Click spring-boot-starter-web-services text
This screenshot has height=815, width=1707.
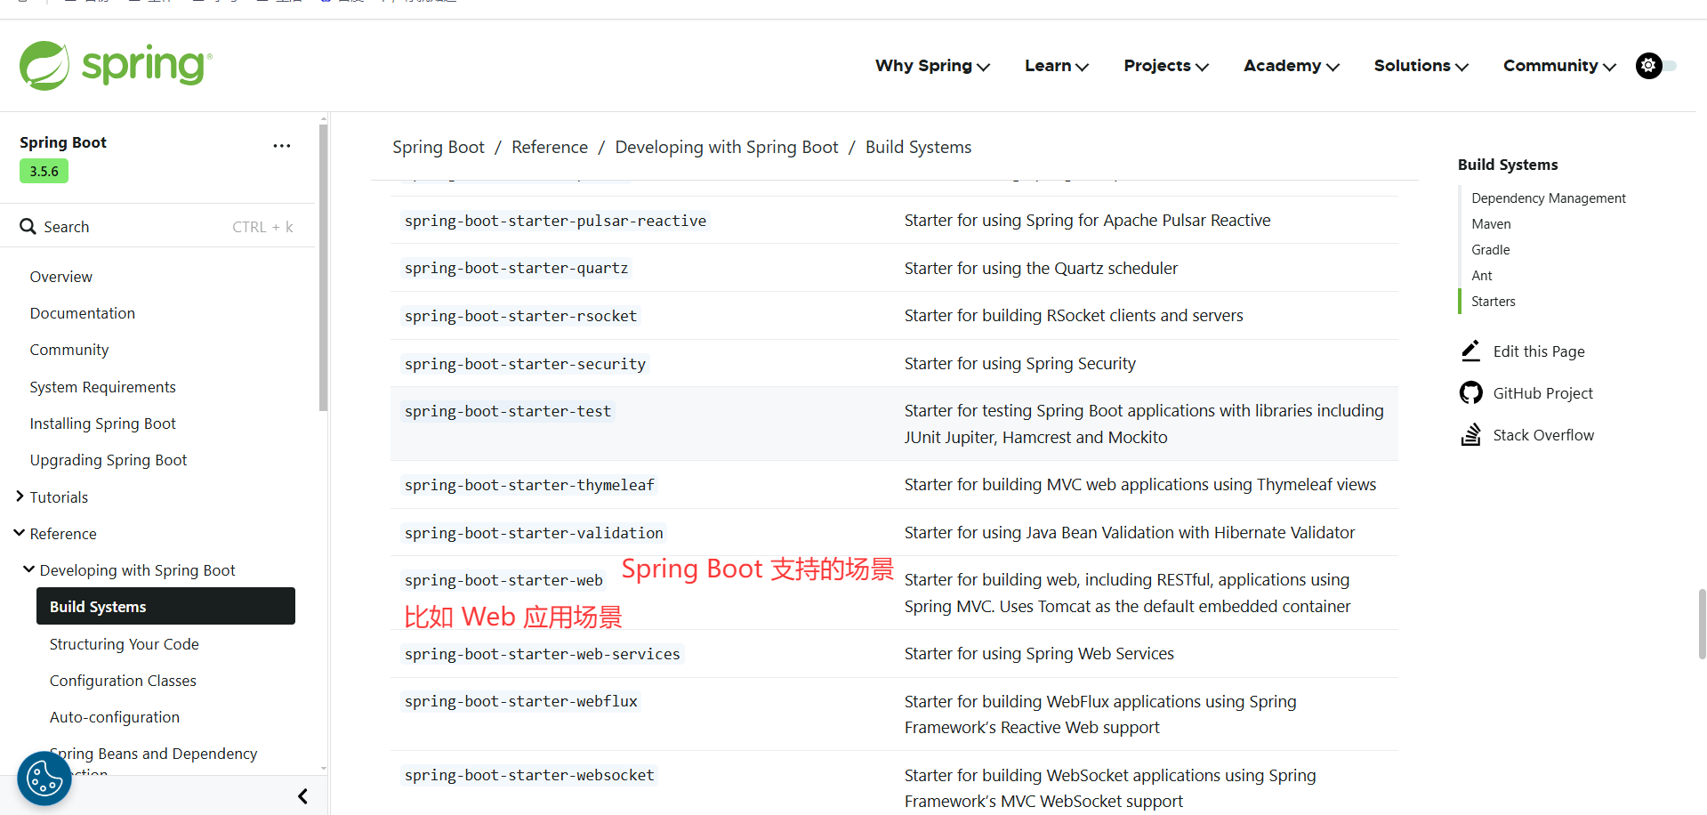543,654
